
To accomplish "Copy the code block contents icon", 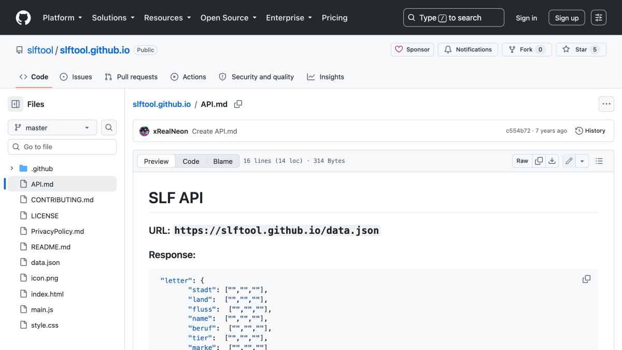I will click(586, 279).
